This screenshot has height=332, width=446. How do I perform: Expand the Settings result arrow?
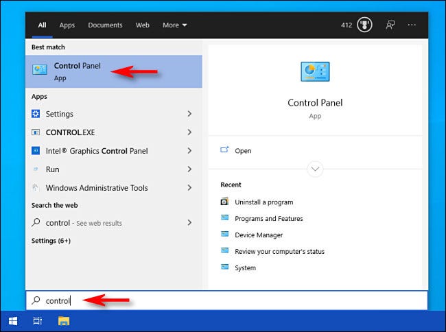[x=189, y=114]
